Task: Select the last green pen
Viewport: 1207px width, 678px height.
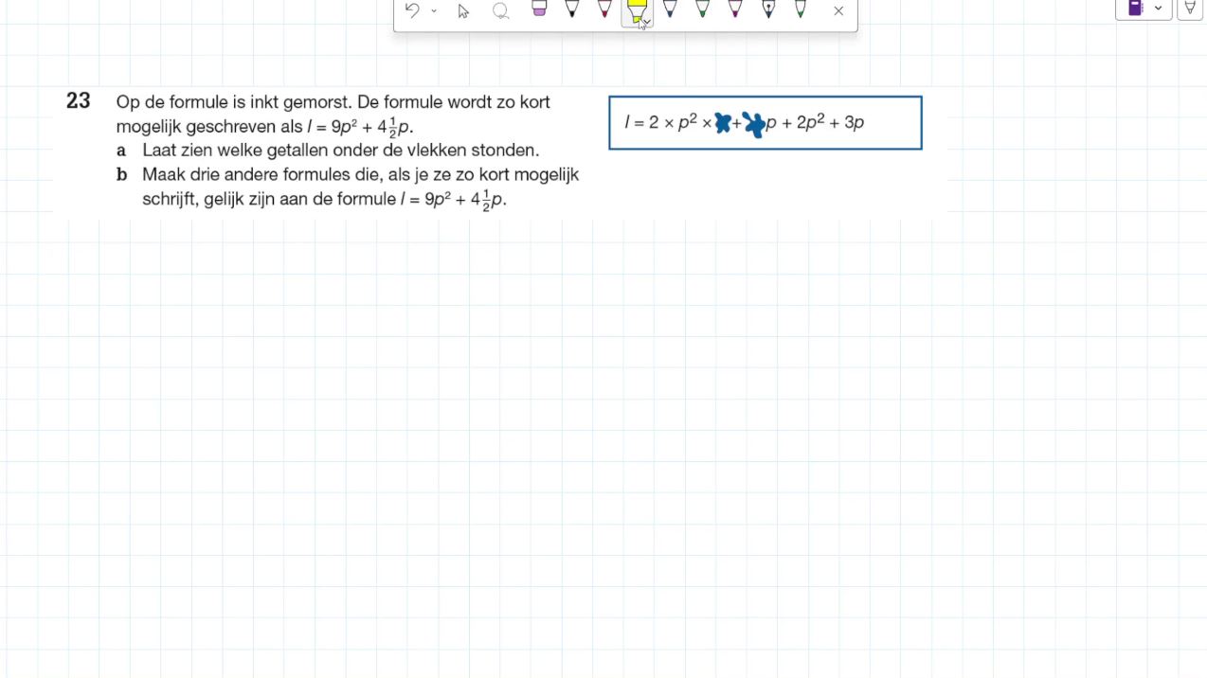Action: (x=801, y=9)
